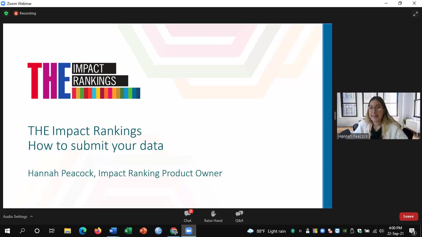Click Zoom icon in system tray

(323, 231)
